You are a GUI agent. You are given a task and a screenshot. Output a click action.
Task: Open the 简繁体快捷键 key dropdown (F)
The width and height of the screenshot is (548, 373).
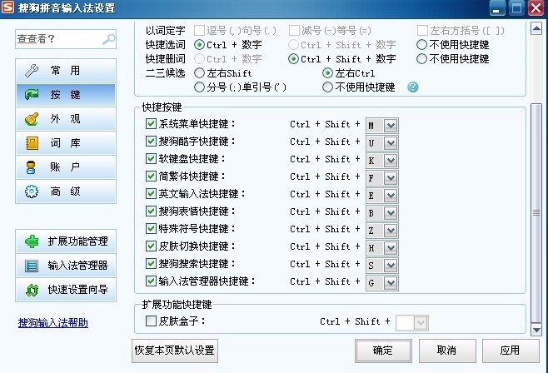tap(391, 178)
